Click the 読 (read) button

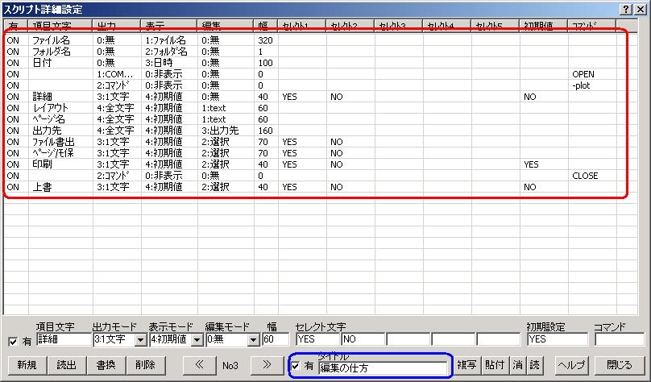535,365
